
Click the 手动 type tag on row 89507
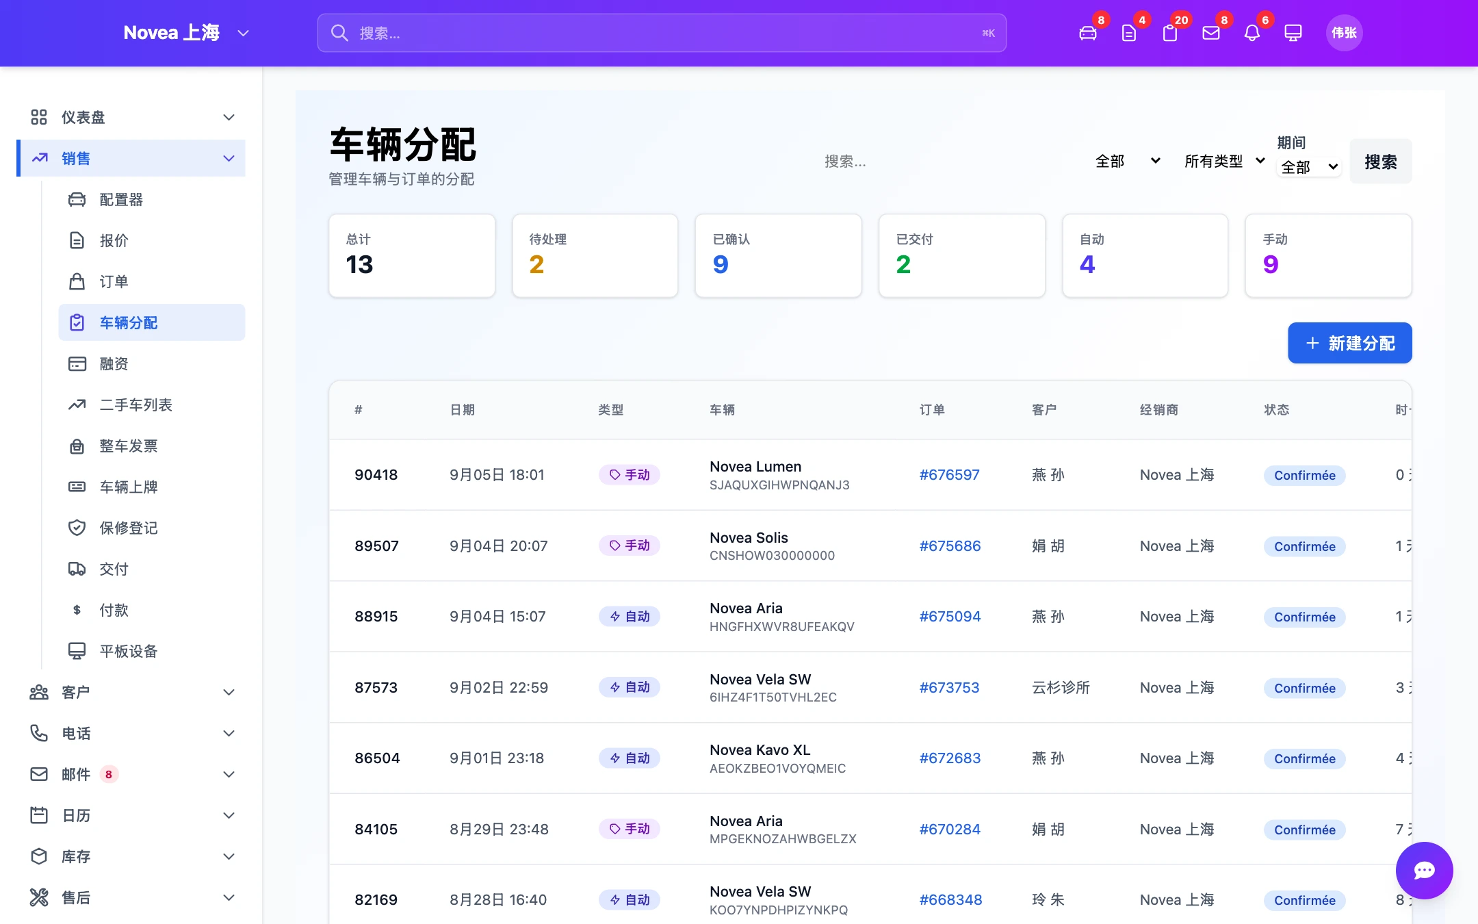[630, 546]
